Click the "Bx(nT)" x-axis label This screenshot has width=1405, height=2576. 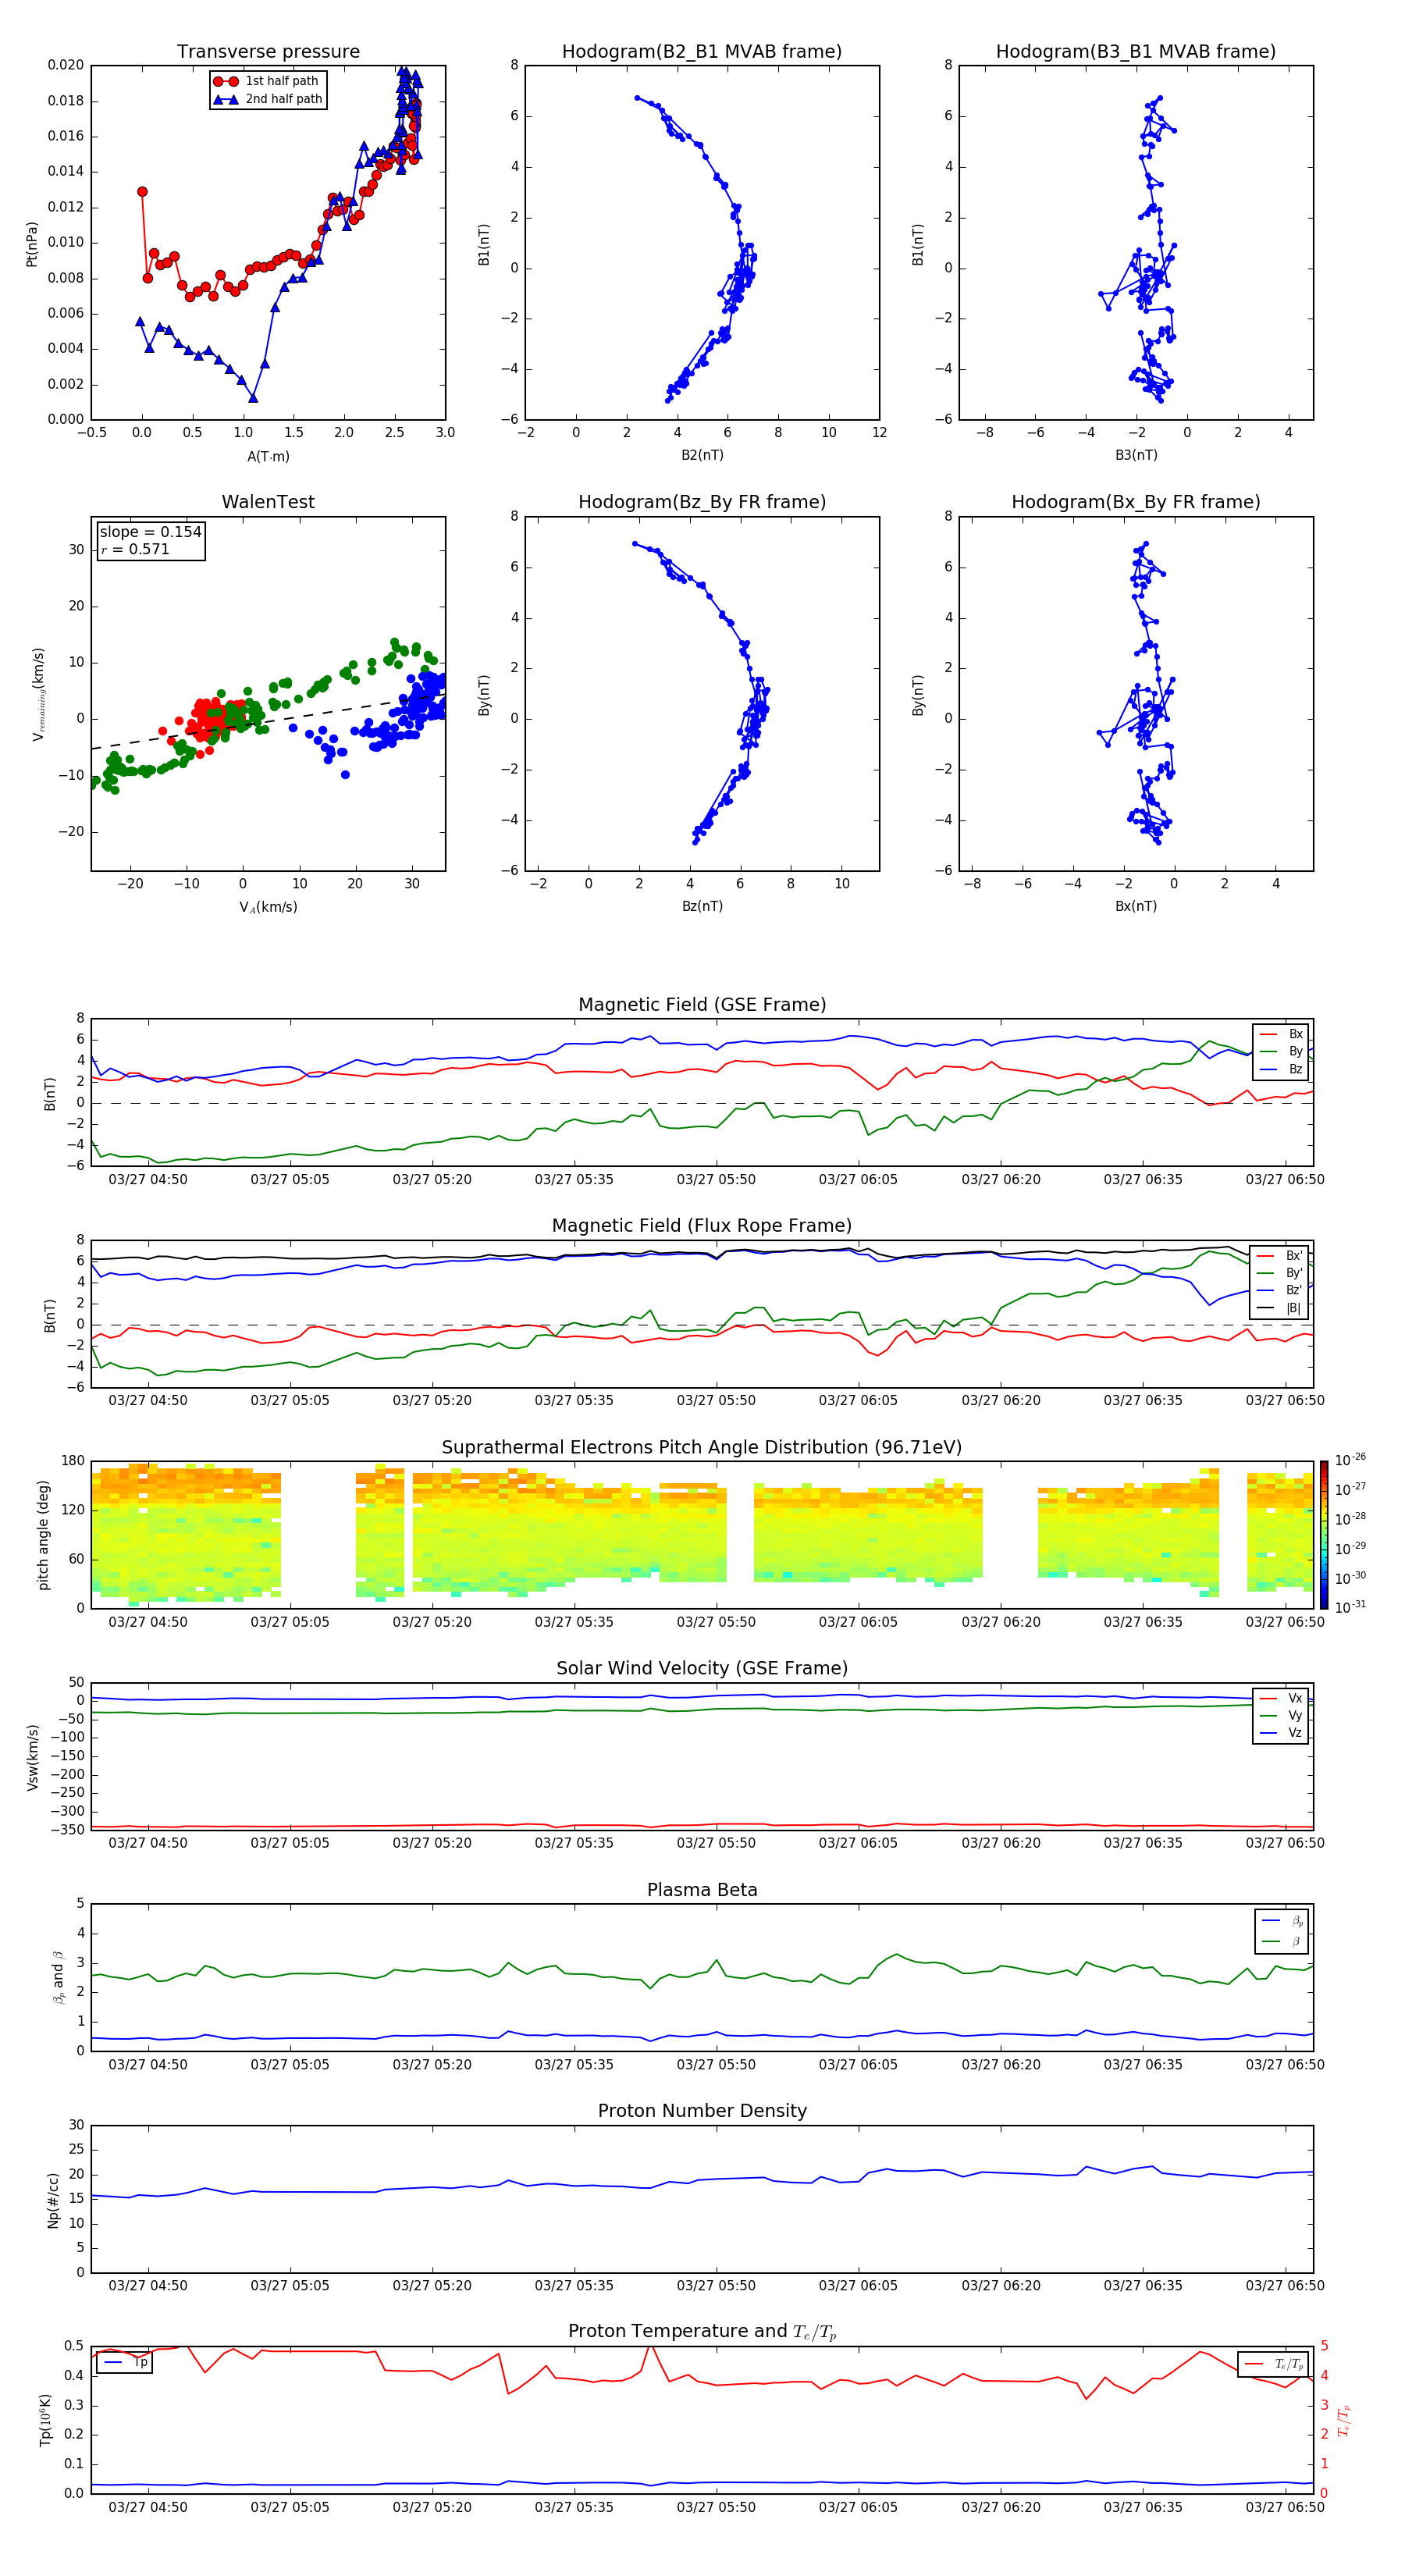1136,906
